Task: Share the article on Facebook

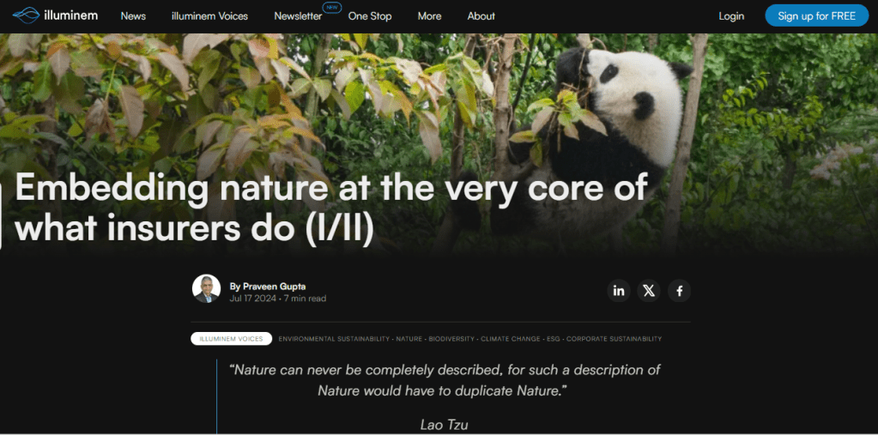Action: pos(679,291)
